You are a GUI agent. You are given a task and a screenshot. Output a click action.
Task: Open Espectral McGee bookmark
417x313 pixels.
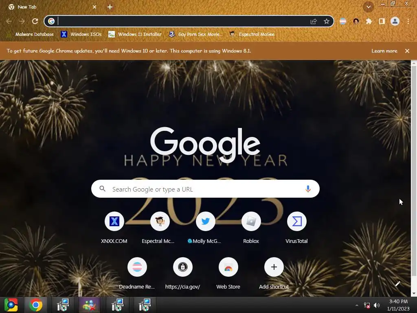[x=252, y=34]
